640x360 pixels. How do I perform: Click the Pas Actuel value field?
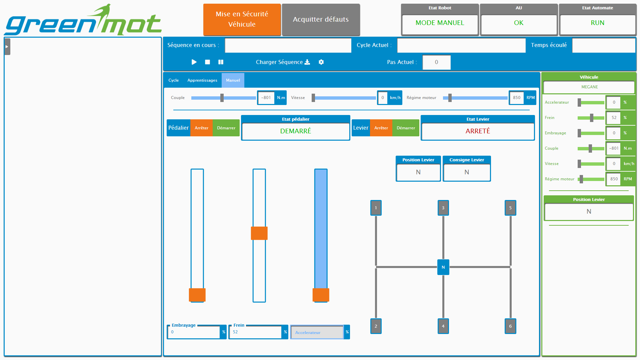(436, 62)
